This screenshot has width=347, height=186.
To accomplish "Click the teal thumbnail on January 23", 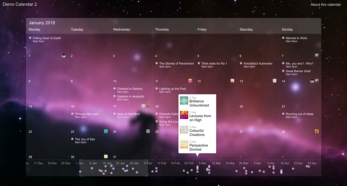I will [106, 131].
